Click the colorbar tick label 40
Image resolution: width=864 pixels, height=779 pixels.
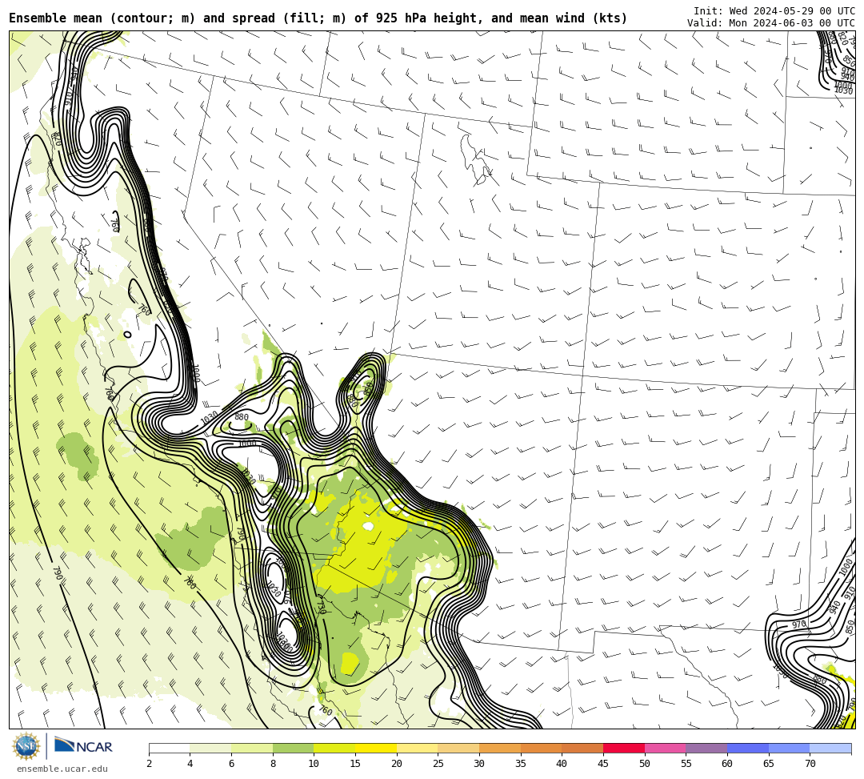pos(562,764)
